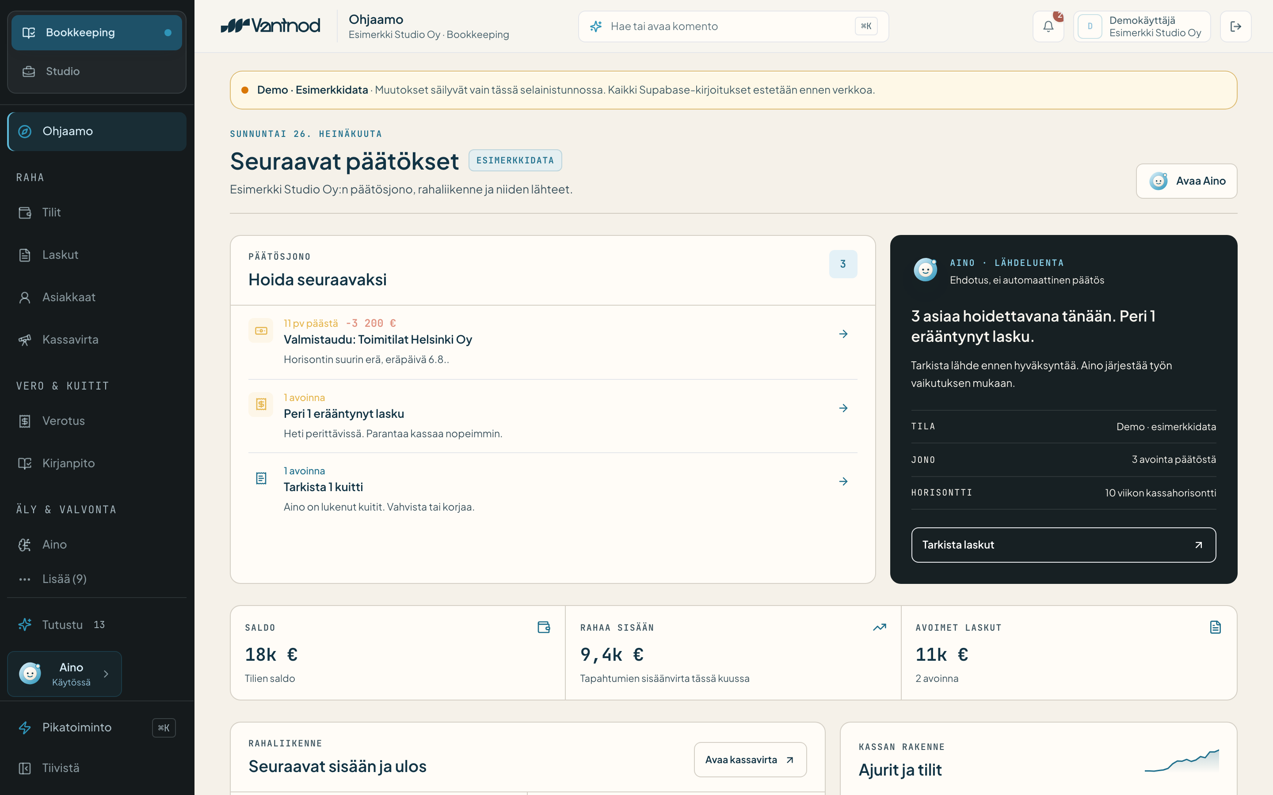The height and width of the screenshot is (795, 1273).
Task: Click Ajurit ja tilit heading
Action: tap(900, 770)
